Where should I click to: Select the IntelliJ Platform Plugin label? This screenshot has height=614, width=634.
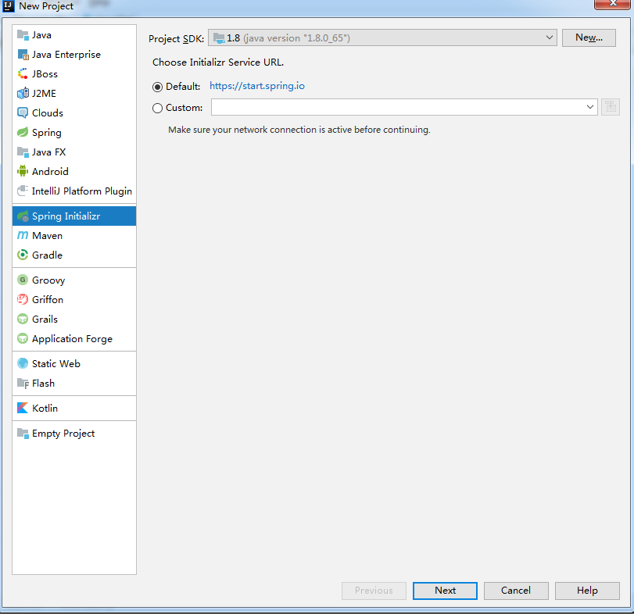coord(82,191)
